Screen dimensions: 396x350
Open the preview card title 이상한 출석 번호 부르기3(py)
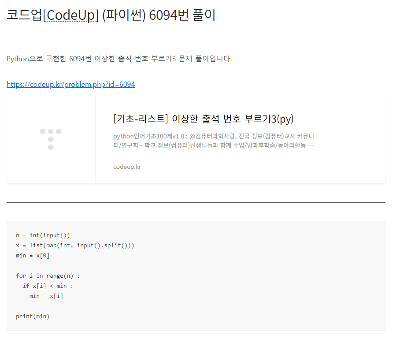(204, 119)
